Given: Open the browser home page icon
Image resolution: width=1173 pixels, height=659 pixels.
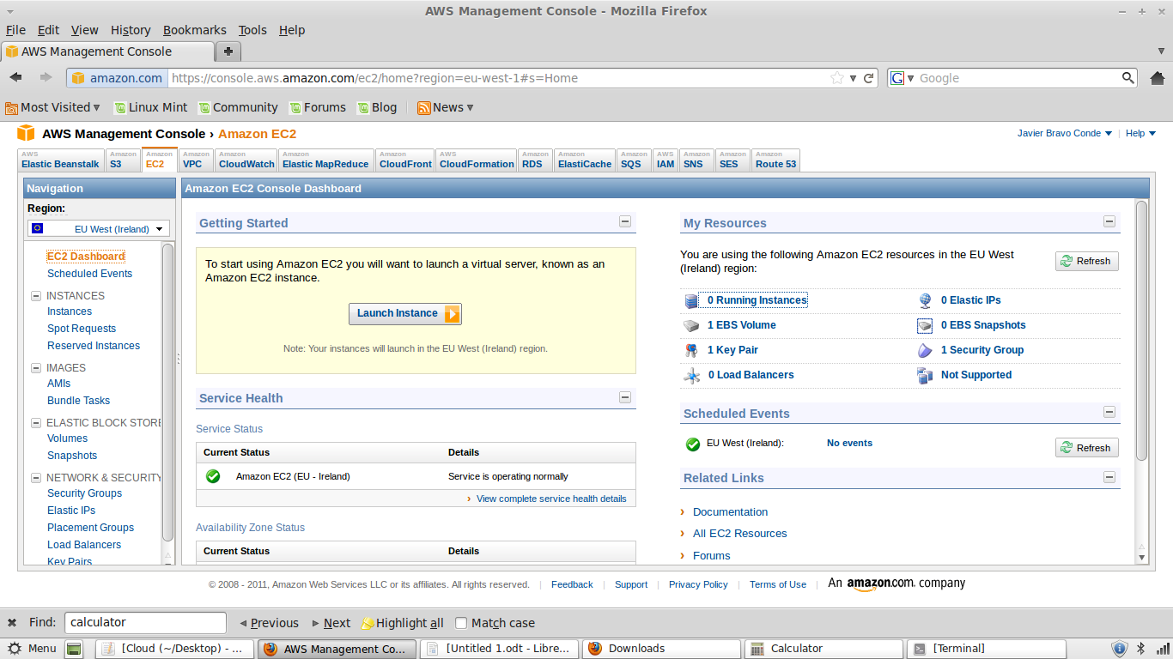Looking at the screenshot, I should (x=1158, y=78).
